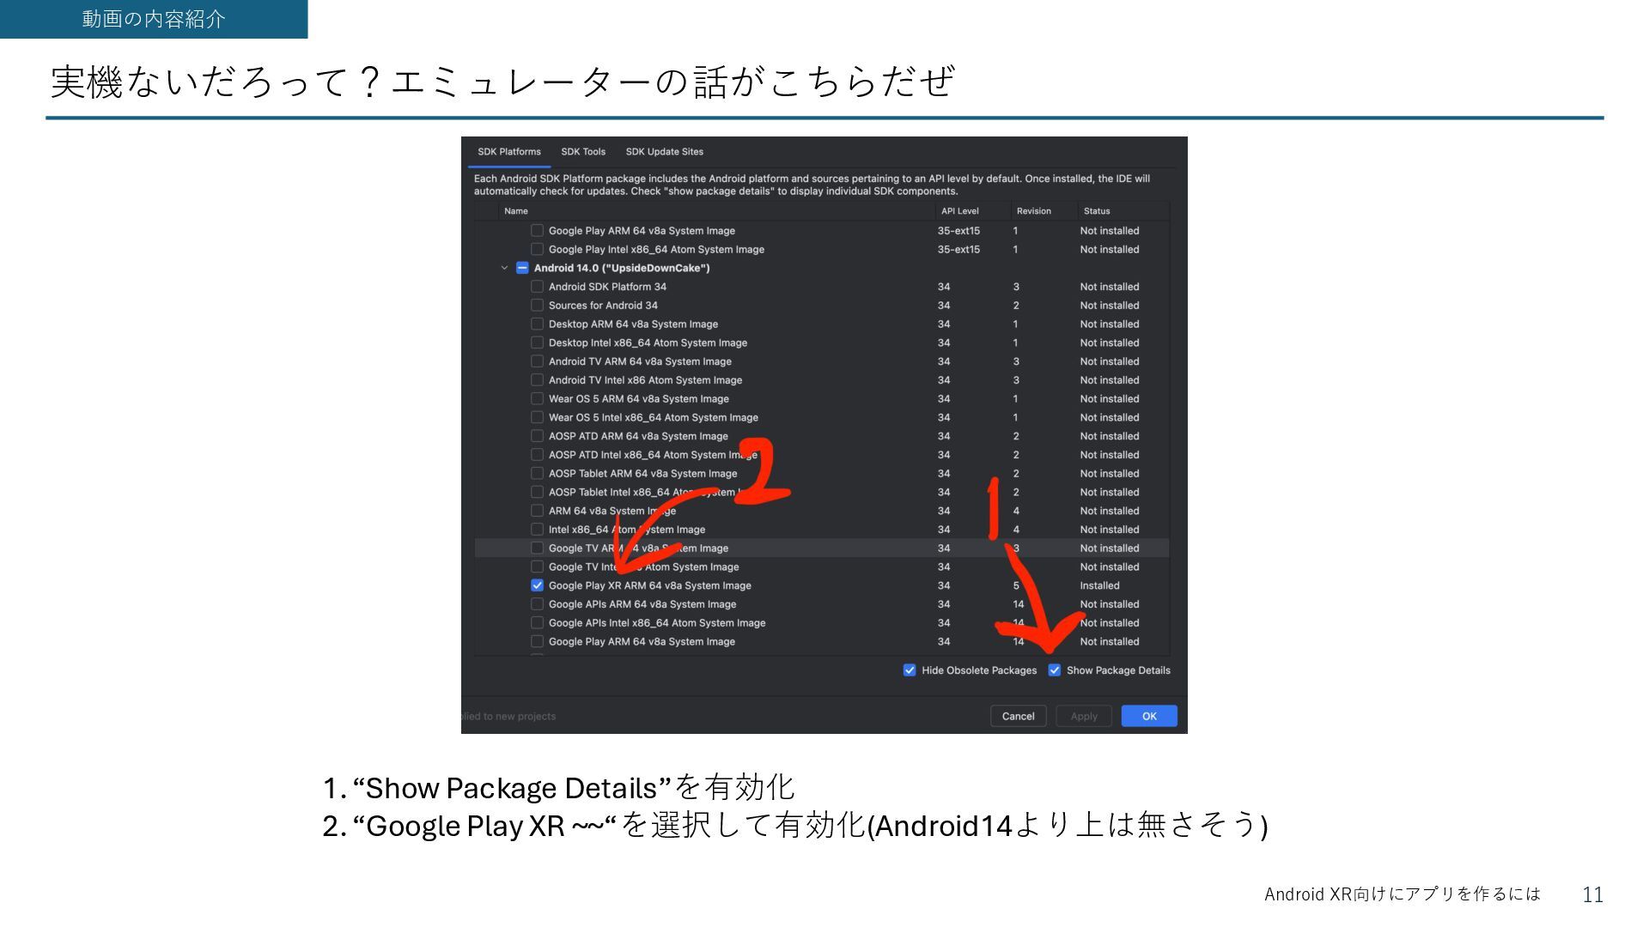Click the Apply button
1649x927 pixels.
click(1084, 716)
